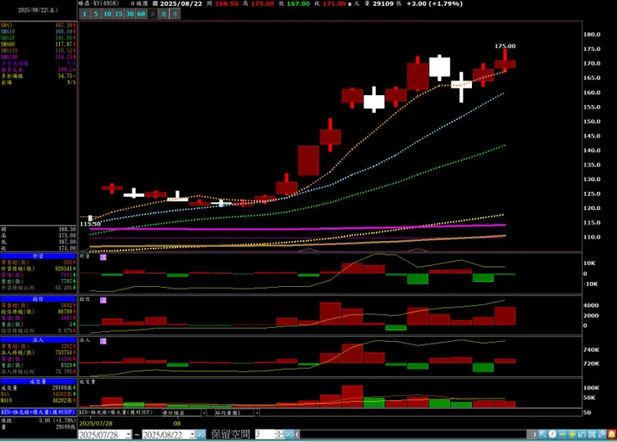Switch to the 10-minute timeframe button
The width and height of the screenshot is (617, 442).
107,14
